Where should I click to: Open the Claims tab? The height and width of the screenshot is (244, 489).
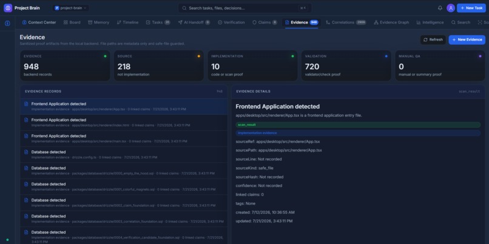tap(265, 22)
